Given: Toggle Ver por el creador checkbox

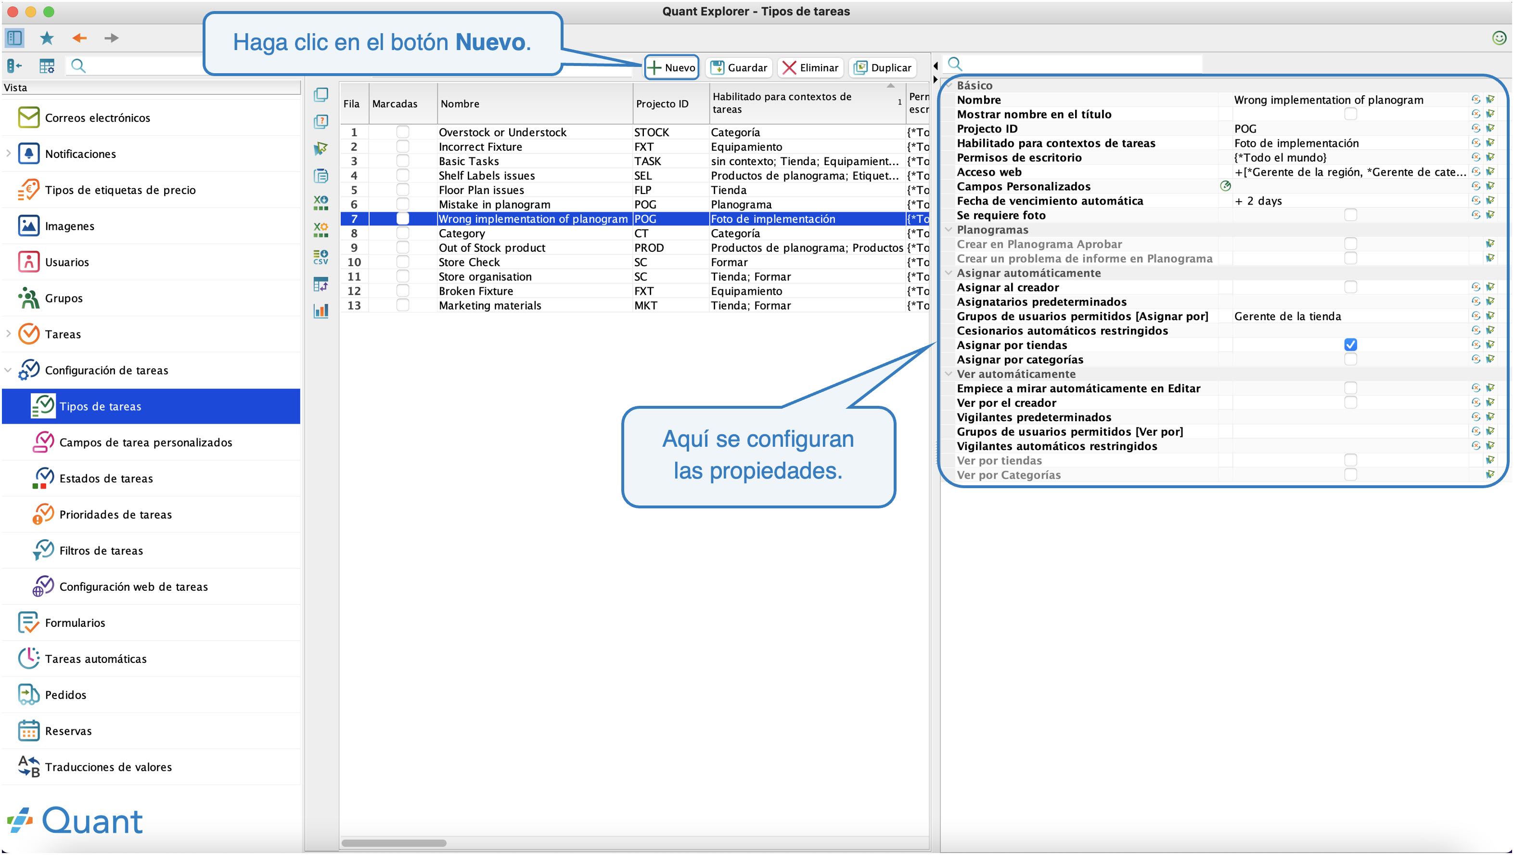Looking at the screenshot, I should (x=1350, y=403).
